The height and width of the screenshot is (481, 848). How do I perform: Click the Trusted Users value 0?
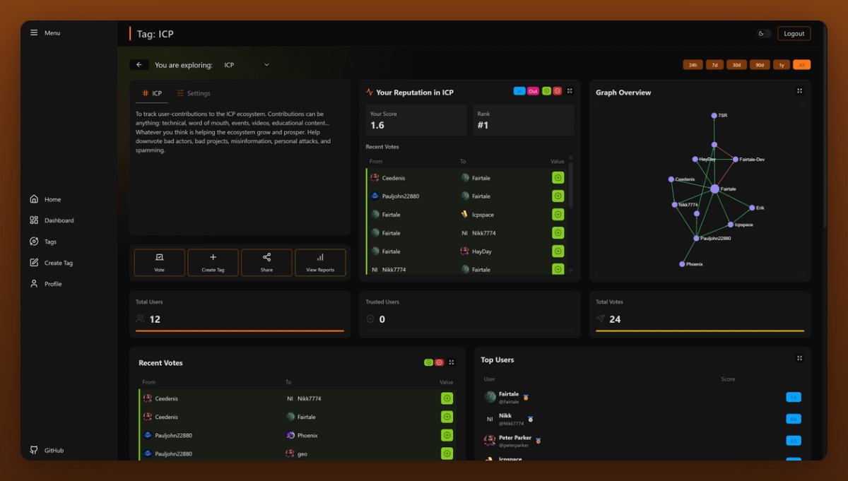[382, 319]
